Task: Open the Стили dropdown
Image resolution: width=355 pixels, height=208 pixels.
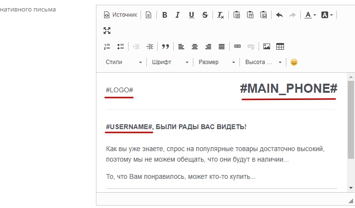Action: point(124,62)
